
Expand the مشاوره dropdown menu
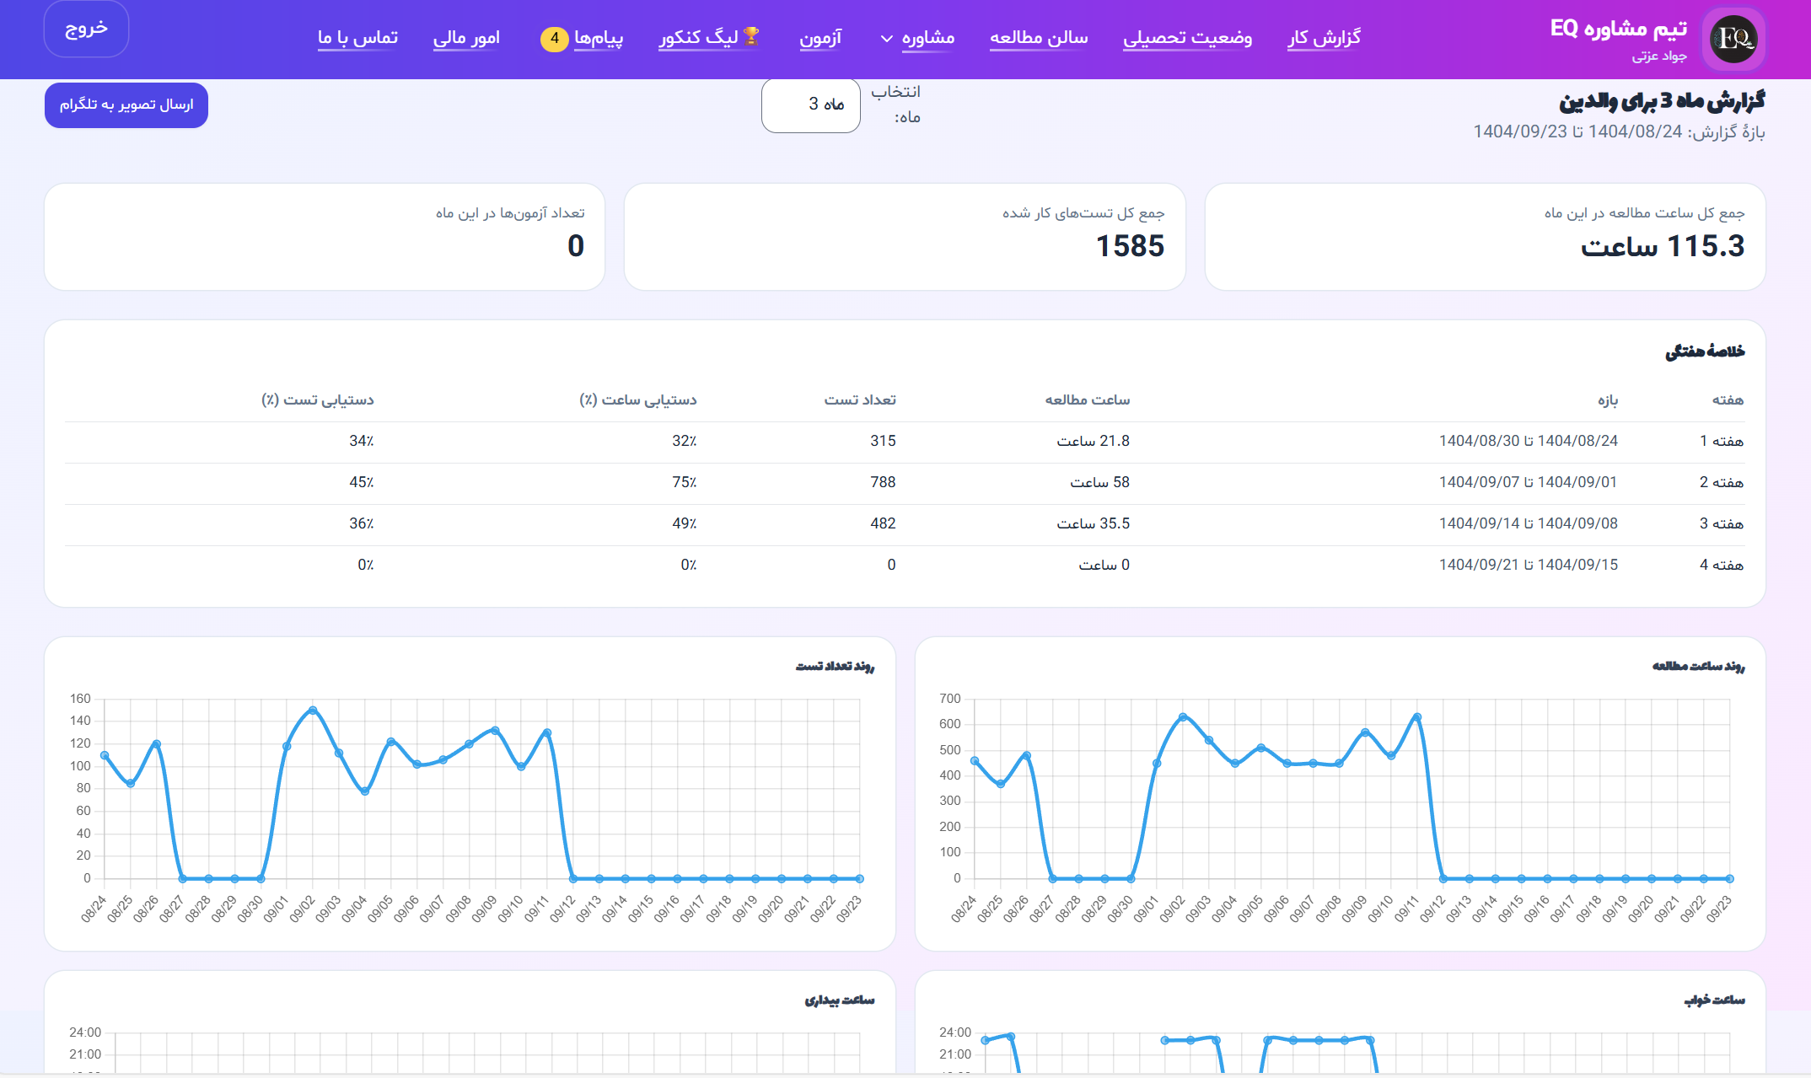(x=921, y=38)
